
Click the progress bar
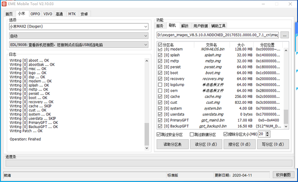click(x=149, y=163)
